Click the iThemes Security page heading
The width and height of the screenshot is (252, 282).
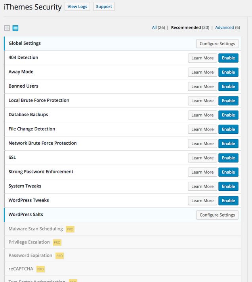(x=33, y=7)
